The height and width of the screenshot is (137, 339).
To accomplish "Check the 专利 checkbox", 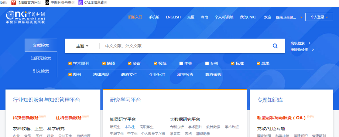I will (207, 63).
